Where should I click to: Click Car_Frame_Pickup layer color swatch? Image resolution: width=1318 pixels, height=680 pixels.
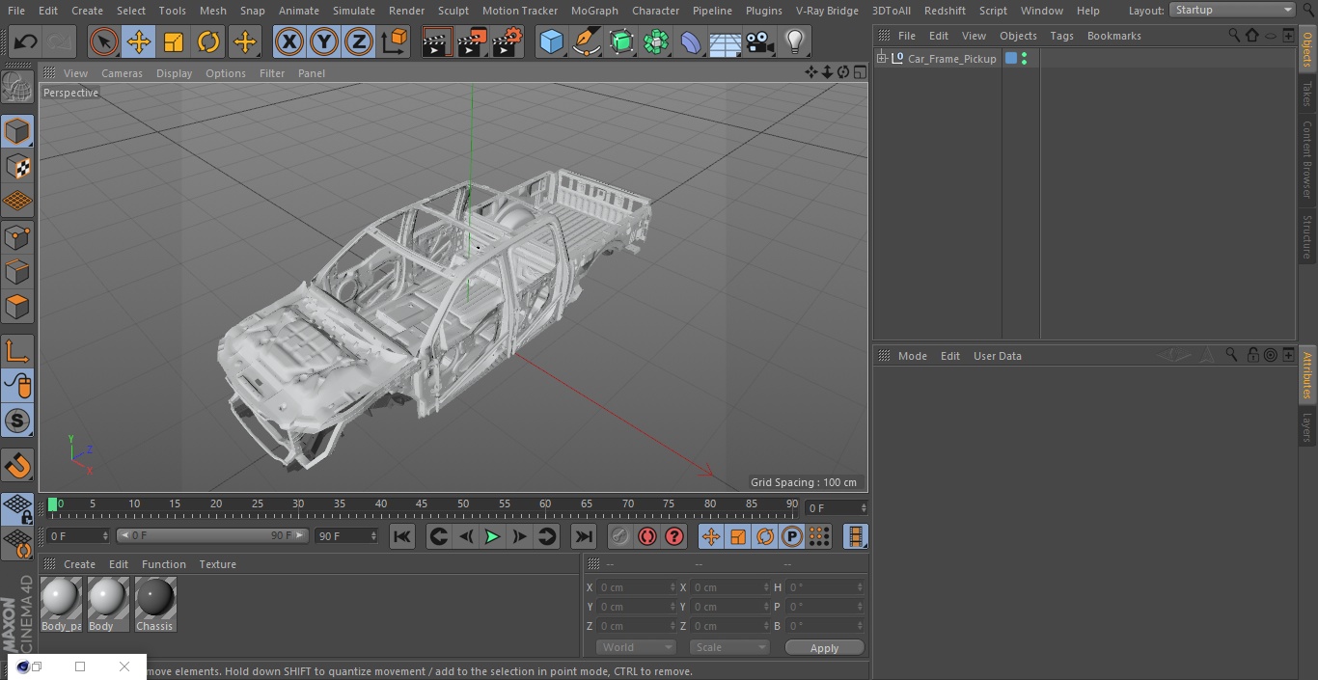click(x=1011, y=59)
